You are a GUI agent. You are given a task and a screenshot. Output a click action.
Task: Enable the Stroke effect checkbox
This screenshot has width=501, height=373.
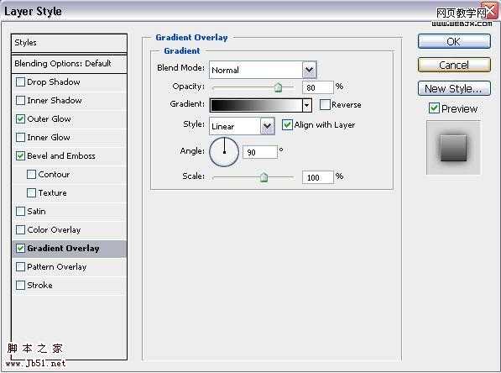pos(20,285)
